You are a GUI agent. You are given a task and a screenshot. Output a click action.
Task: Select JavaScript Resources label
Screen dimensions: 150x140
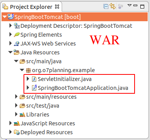pos(48,123)
